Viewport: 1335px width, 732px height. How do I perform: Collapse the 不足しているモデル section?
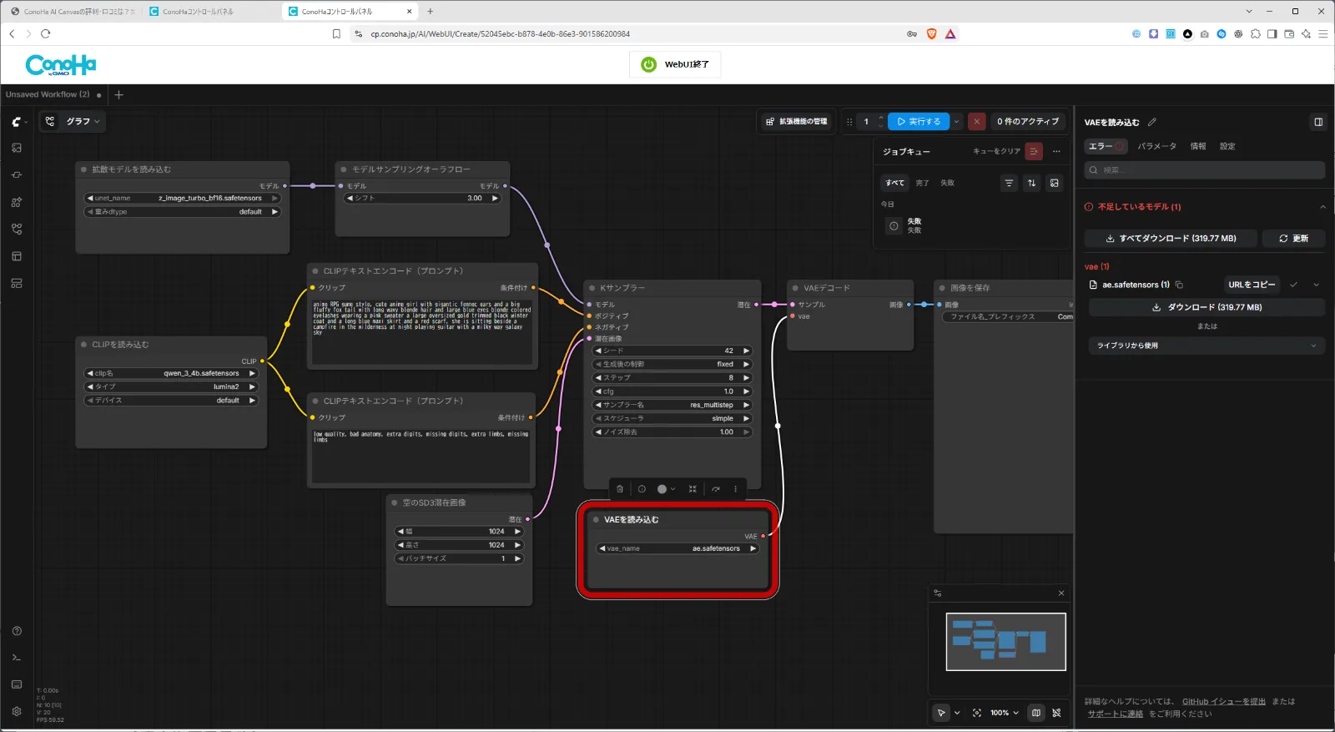[1322, 207]
